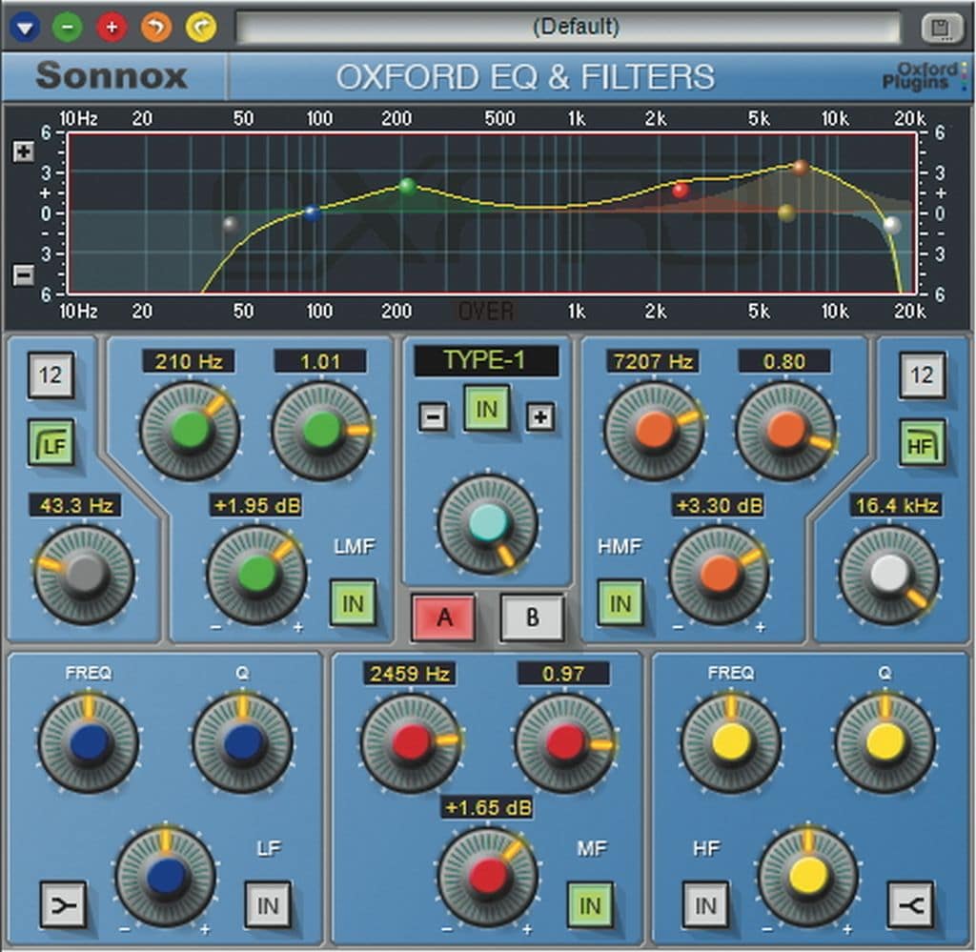The width and height of the screenshot is (976, 952).
Task: Click the cyan master output gain knob
Action: [489, 524]
